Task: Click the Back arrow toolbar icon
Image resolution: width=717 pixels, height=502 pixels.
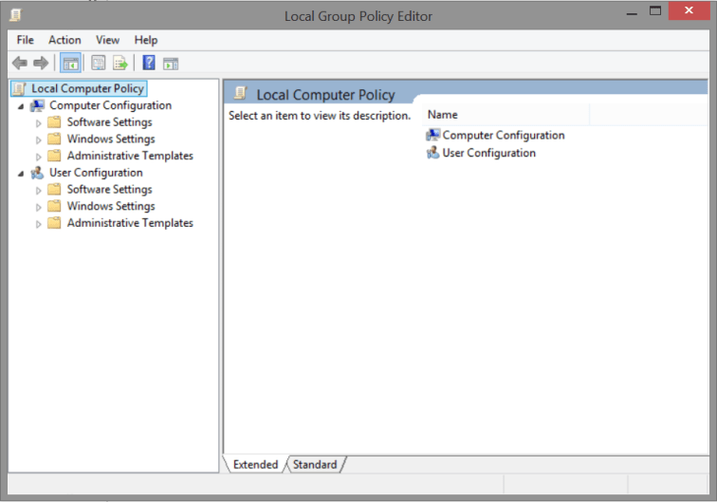Action: [x=19, y=64]
